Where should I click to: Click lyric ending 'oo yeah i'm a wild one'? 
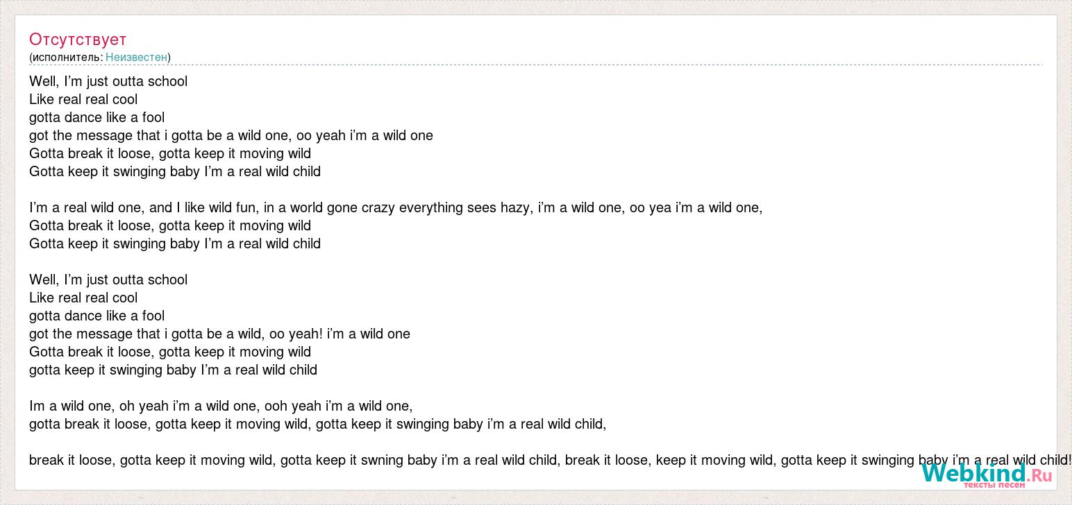coord(231,135)
